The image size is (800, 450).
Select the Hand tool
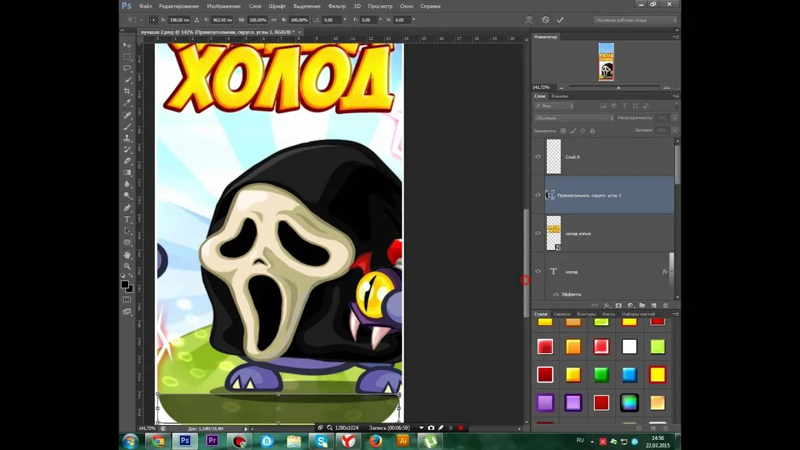127,255
